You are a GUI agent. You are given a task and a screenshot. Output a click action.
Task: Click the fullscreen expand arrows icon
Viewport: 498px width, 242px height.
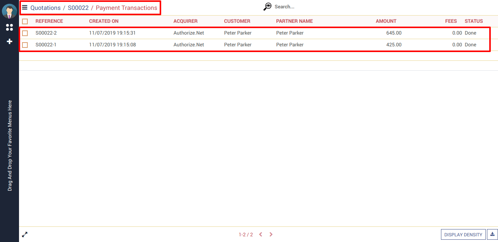tap(25, 235)
